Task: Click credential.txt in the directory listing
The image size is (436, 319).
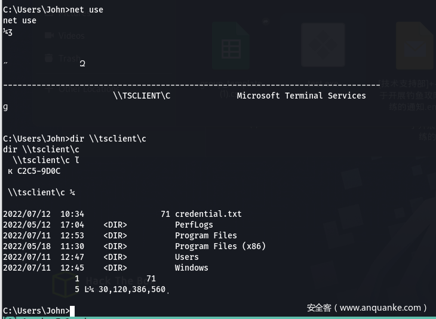Action: pyautogui.click(x=208, y=214)
